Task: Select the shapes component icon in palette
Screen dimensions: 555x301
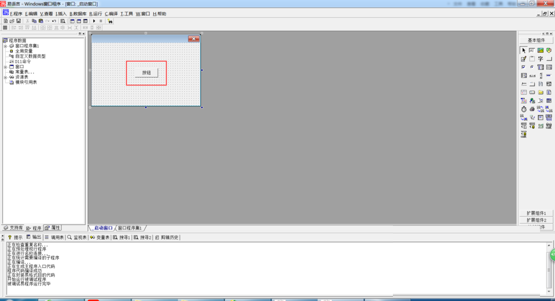Action: [x=549, y=51]
